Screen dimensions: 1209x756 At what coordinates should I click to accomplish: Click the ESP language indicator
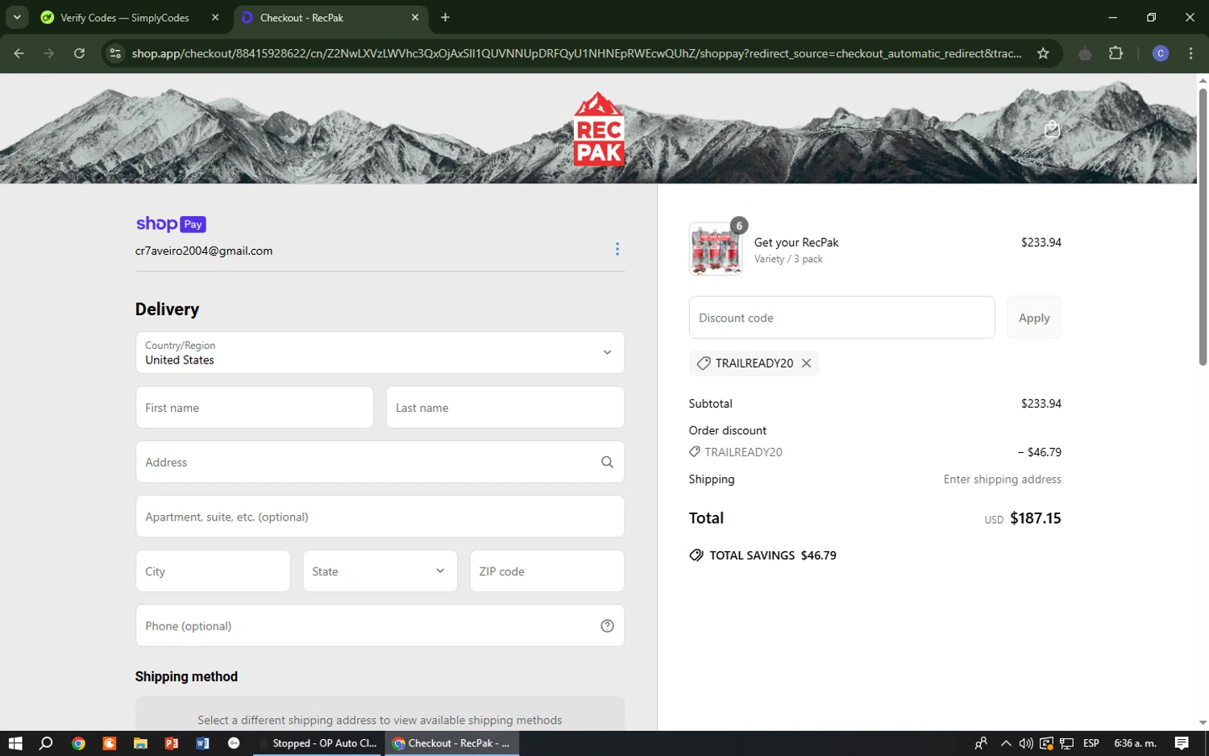click(x=1091, y=743)
